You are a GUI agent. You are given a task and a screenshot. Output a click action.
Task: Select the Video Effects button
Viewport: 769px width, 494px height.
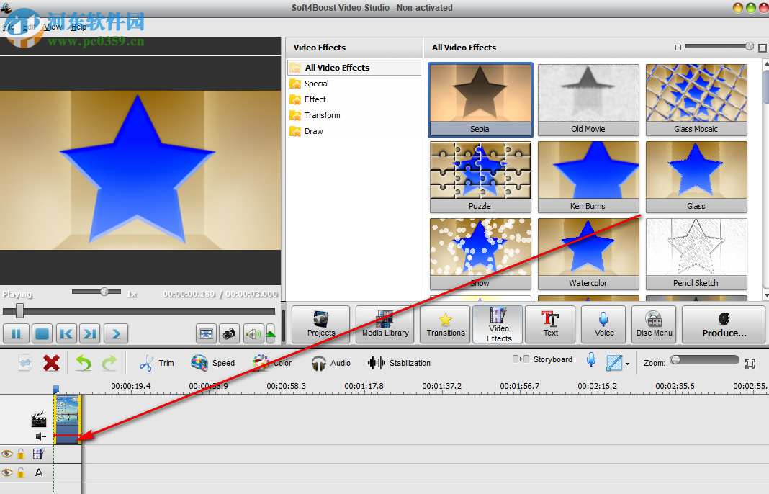pos(499,324)
